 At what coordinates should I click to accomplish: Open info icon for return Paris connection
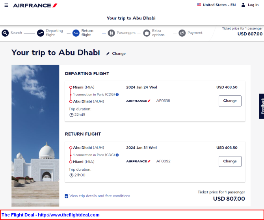pos(117,155)
